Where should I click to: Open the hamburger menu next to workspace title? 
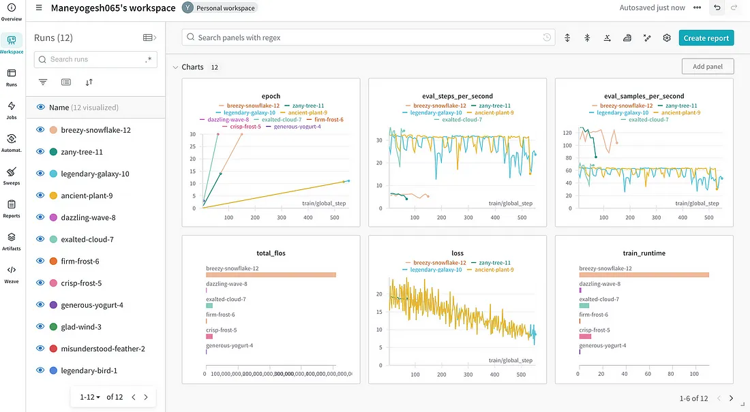pos(40,7)
